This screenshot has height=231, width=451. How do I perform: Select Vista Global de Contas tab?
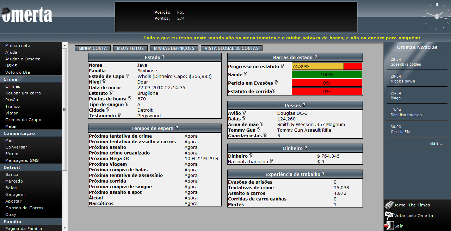pyautogui.click(x=231, y=48)
